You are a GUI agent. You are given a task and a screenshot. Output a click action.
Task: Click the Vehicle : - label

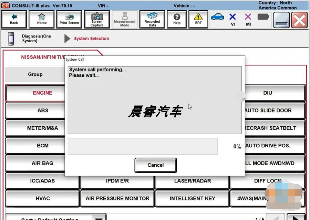point(184,6)
